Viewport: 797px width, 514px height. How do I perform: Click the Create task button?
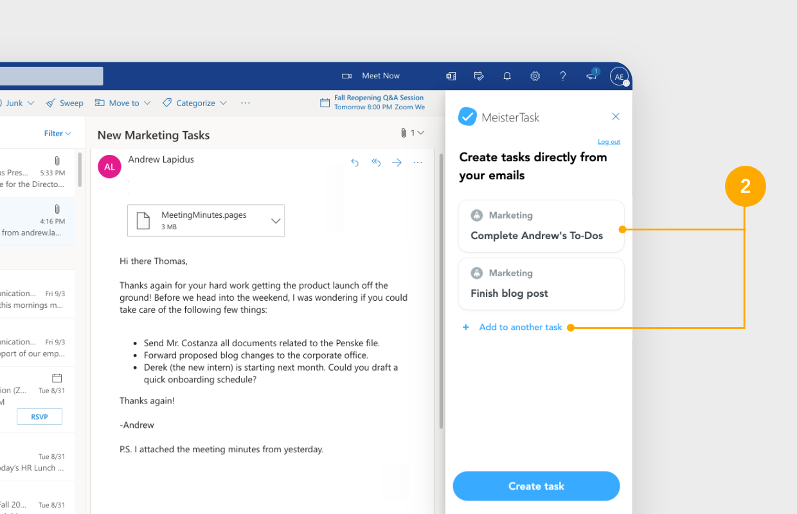point(536,486)
